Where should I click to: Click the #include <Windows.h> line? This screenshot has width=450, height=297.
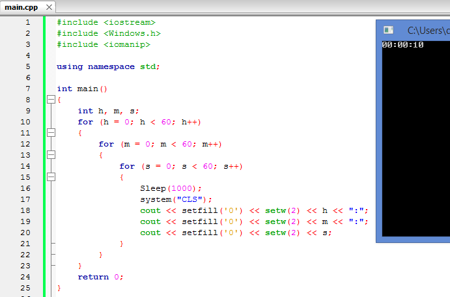coord(108,33)
